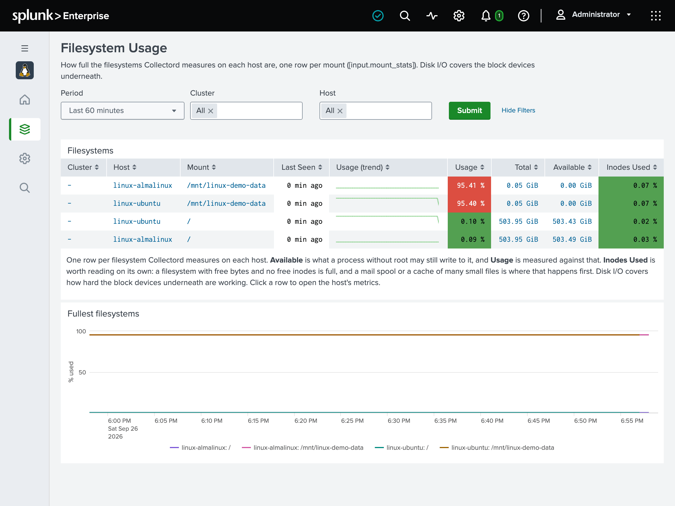This screenshot has height=506, width=675.
Task: Open the search magnifier in top bar
Action: point(405,15)
